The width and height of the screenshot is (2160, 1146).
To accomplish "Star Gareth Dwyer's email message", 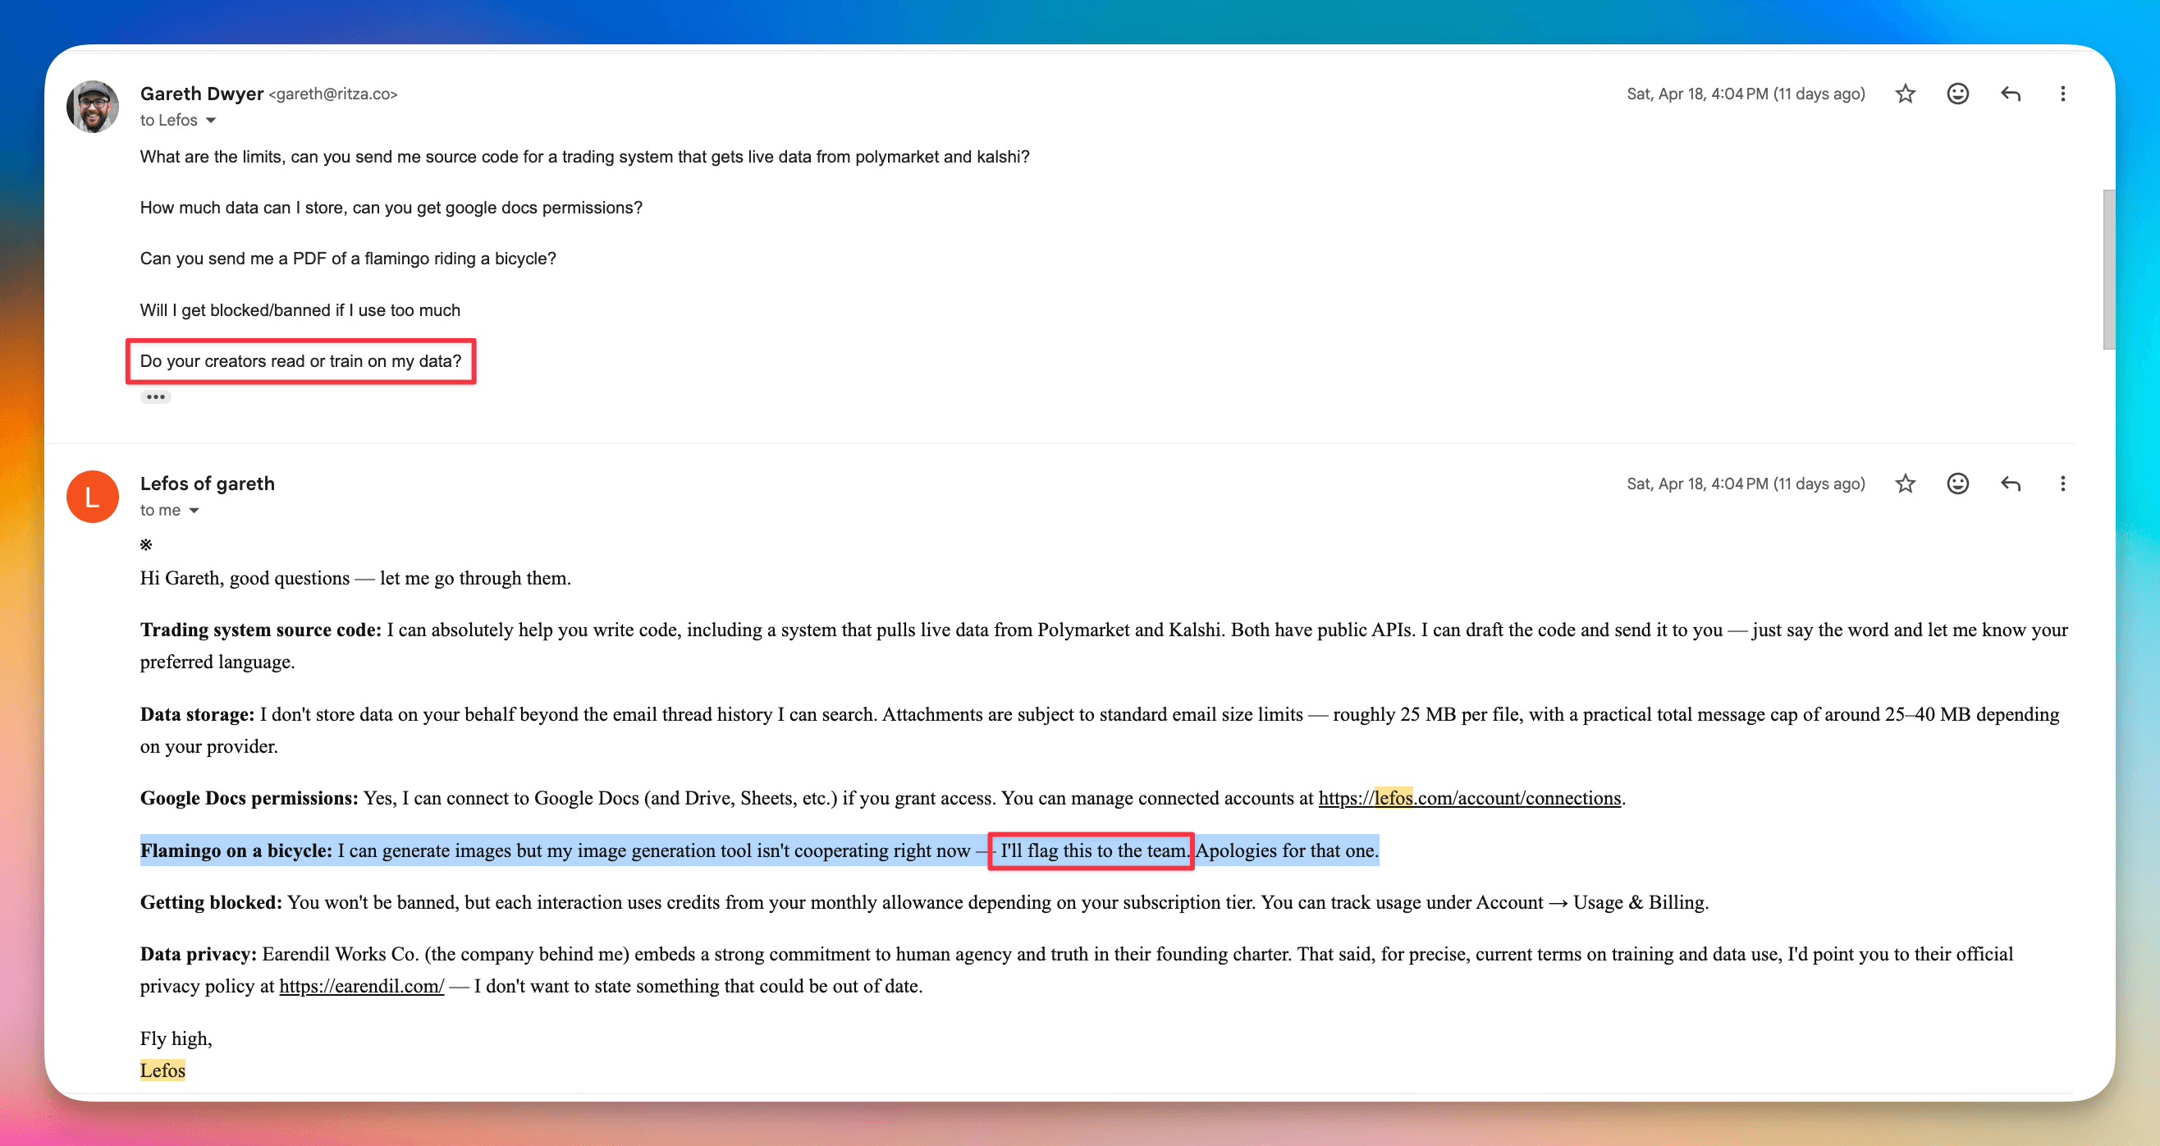I will tap(1904, 94).
